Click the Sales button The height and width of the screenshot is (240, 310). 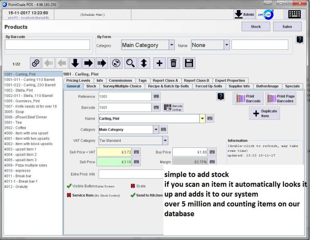287,27
